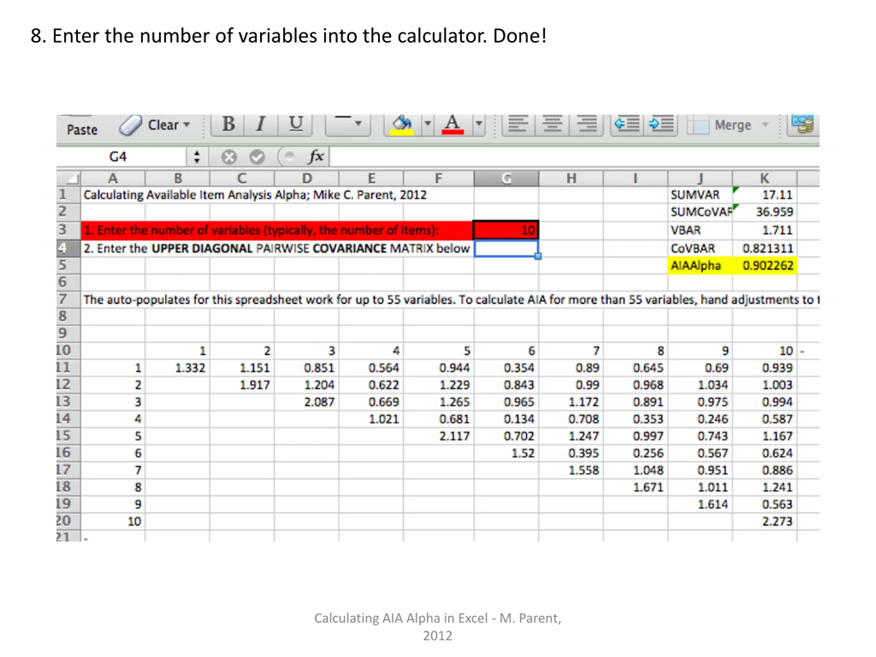876x657 pixels.
Task: Open the formula builder fx
Action: point(315,157)
